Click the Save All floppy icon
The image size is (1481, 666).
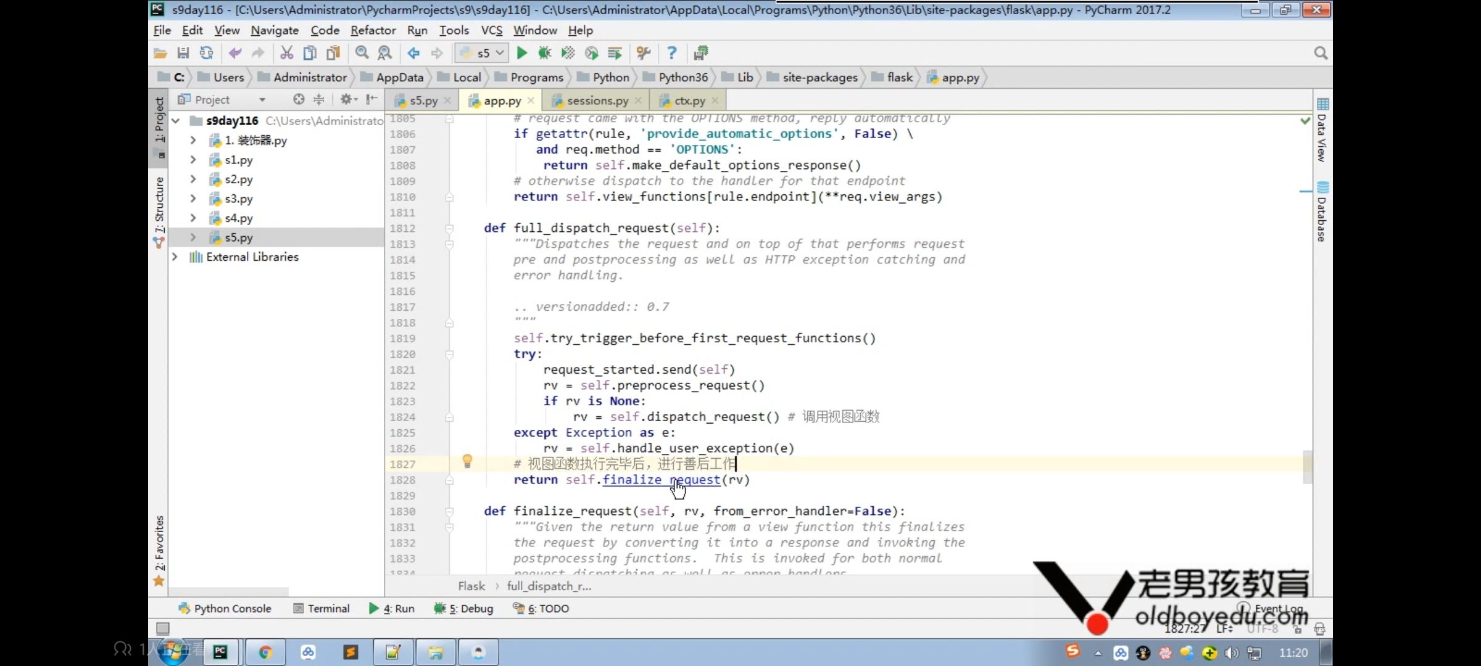[183, 53]
